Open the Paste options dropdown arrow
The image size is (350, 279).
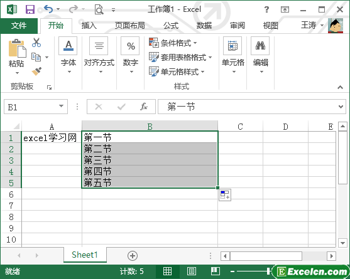(x=17, y=73)
